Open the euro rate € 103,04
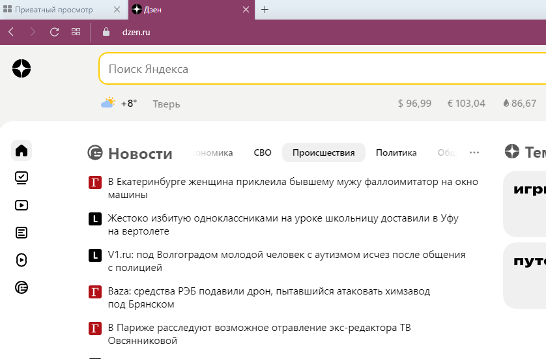Viewport: 546px width, 359px height. (x=466, y=104)
